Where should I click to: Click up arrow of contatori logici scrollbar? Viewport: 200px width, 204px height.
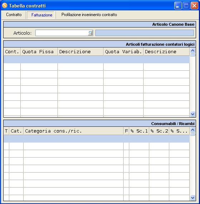(192, 50)
